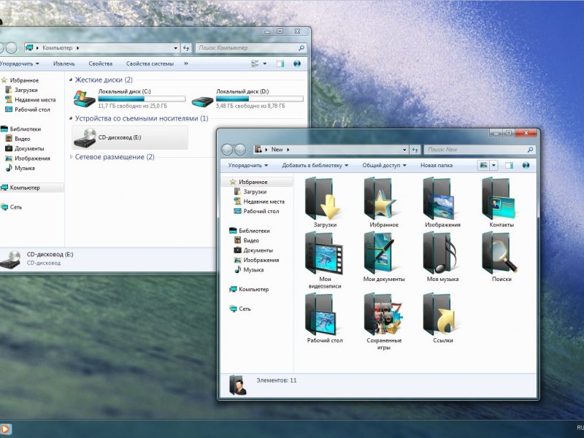Click the Свойства toolbar button
584x438 pixels.
coord(100,64)
